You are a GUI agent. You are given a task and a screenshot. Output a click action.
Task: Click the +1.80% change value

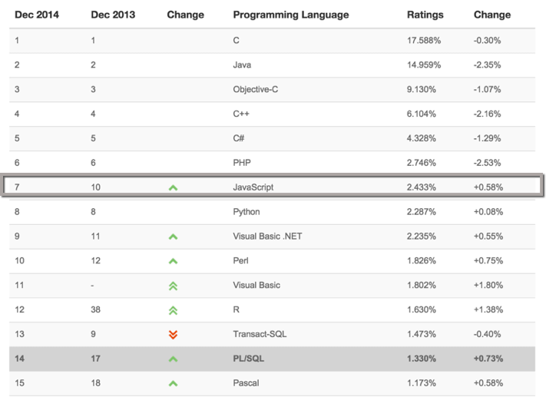tap(488, 286)
